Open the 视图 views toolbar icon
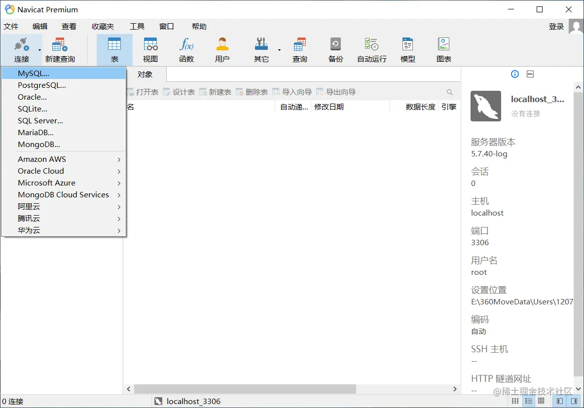584x408 pixels. tap(150, 50)
